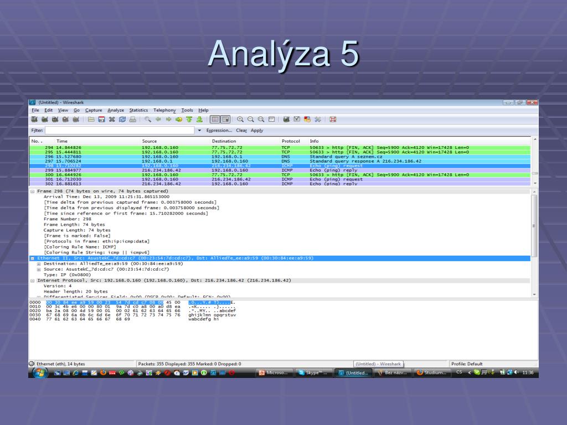This screenshot has width=567, height=425.
Task: Open the capture interfaces list icon
Action: pos(34,120)
